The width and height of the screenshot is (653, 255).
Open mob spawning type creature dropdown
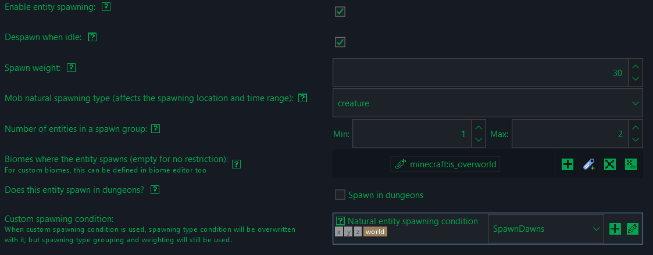pyautogui.click(x=488, y=103)
